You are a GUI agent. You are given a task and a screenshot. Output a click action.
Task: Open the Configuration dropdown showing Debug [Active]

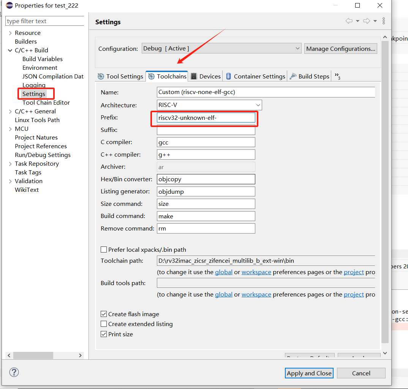(221, 48)
